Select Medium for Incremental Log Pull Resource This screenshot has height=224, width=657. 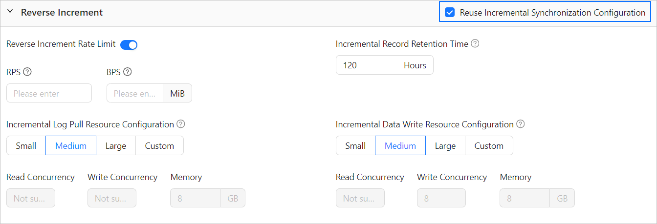click(71, 145)
